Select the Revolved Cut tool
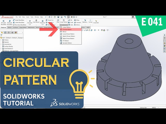 [43, 23]
